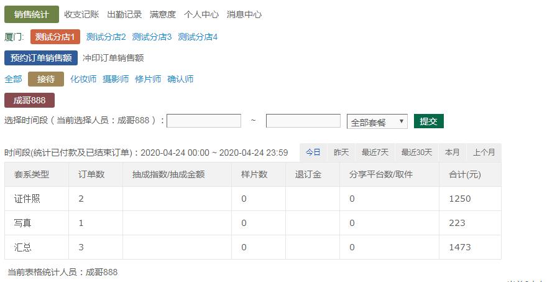This screenshot has width=547, height=282.
Task: Show 全部 roles
Action: point(13,79)
